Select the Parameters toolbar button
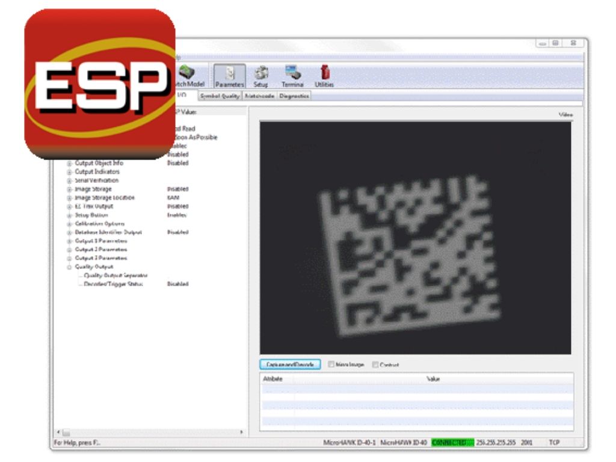This screenshot has height=462, width=616. tap(229, 76)
